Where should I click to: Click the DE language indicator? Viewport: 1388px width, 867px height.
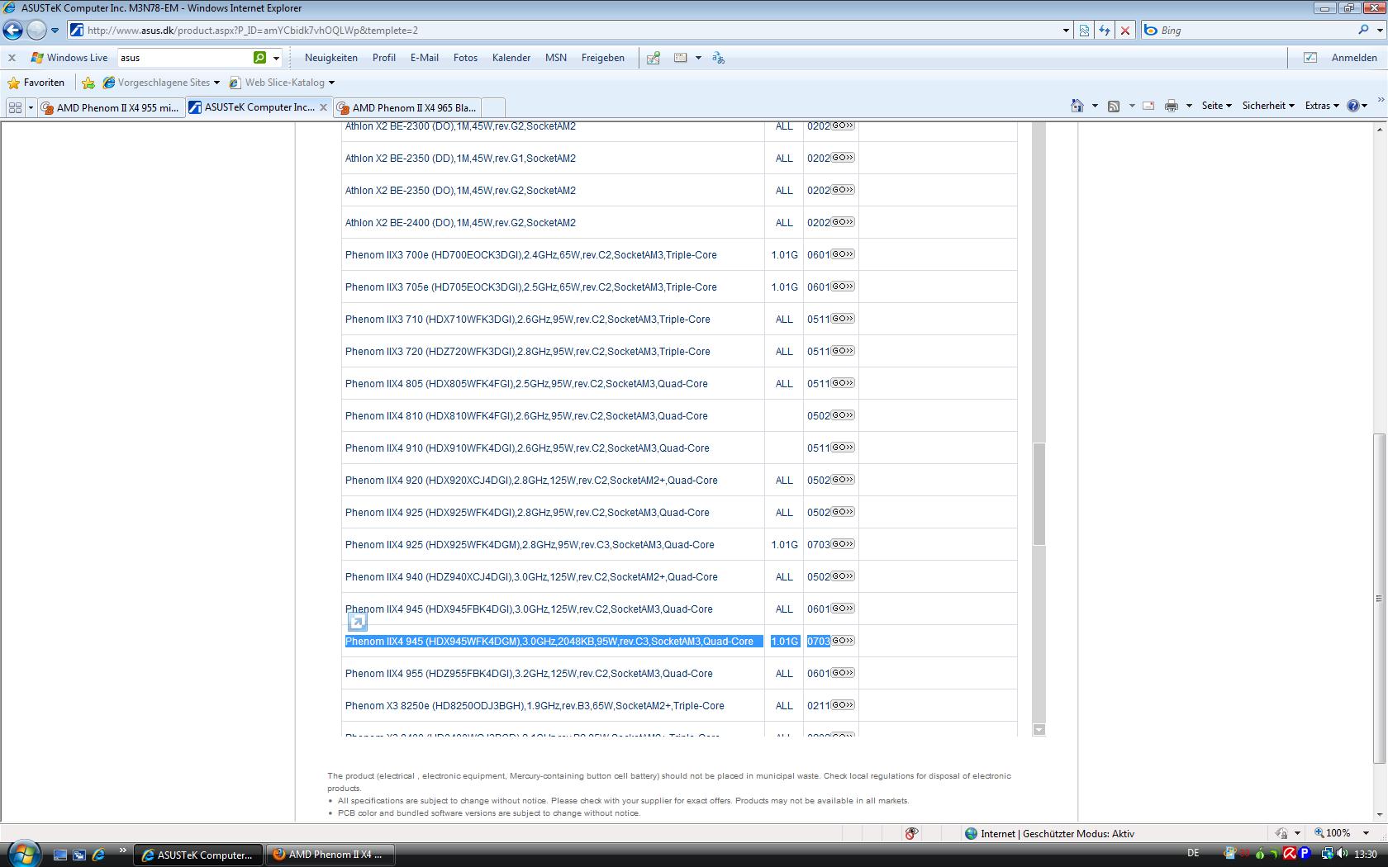pos(1193,853)
